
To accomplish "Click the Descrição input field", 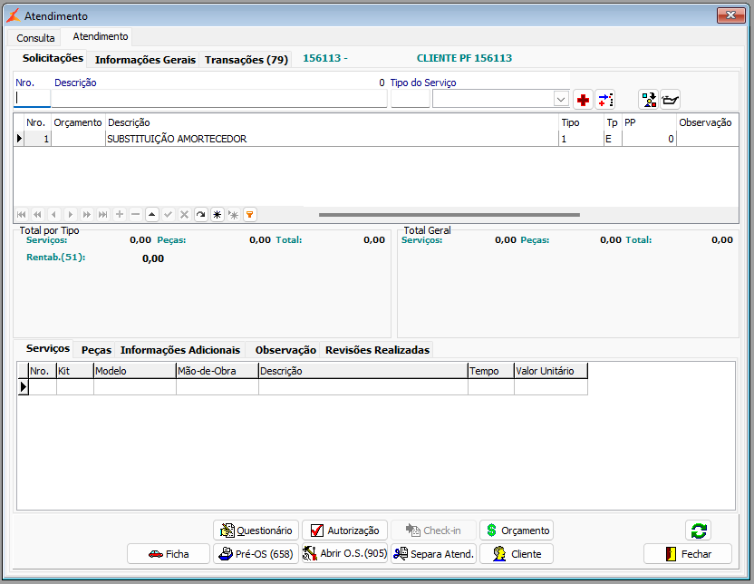I will click(219, 99).
